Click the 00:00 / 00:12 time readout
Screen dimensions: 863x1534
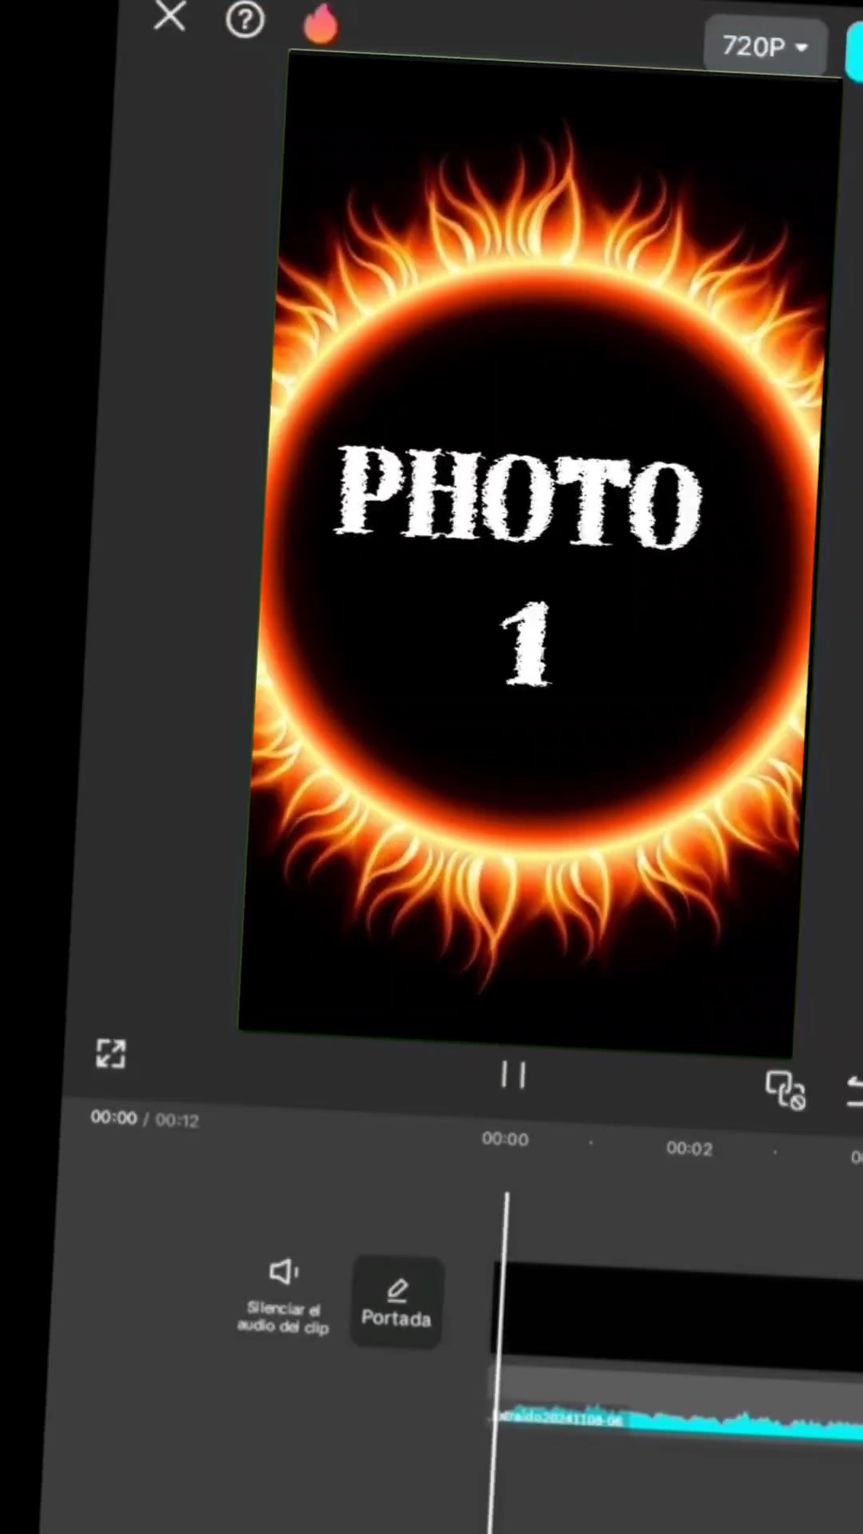tap(145, 1119)
